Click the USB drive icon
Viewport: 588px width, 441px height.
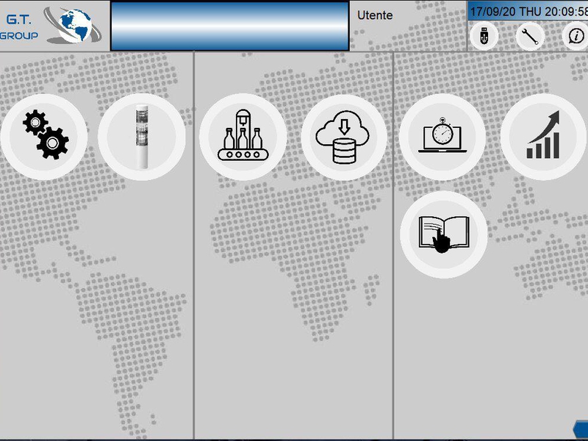coord(484,36)
